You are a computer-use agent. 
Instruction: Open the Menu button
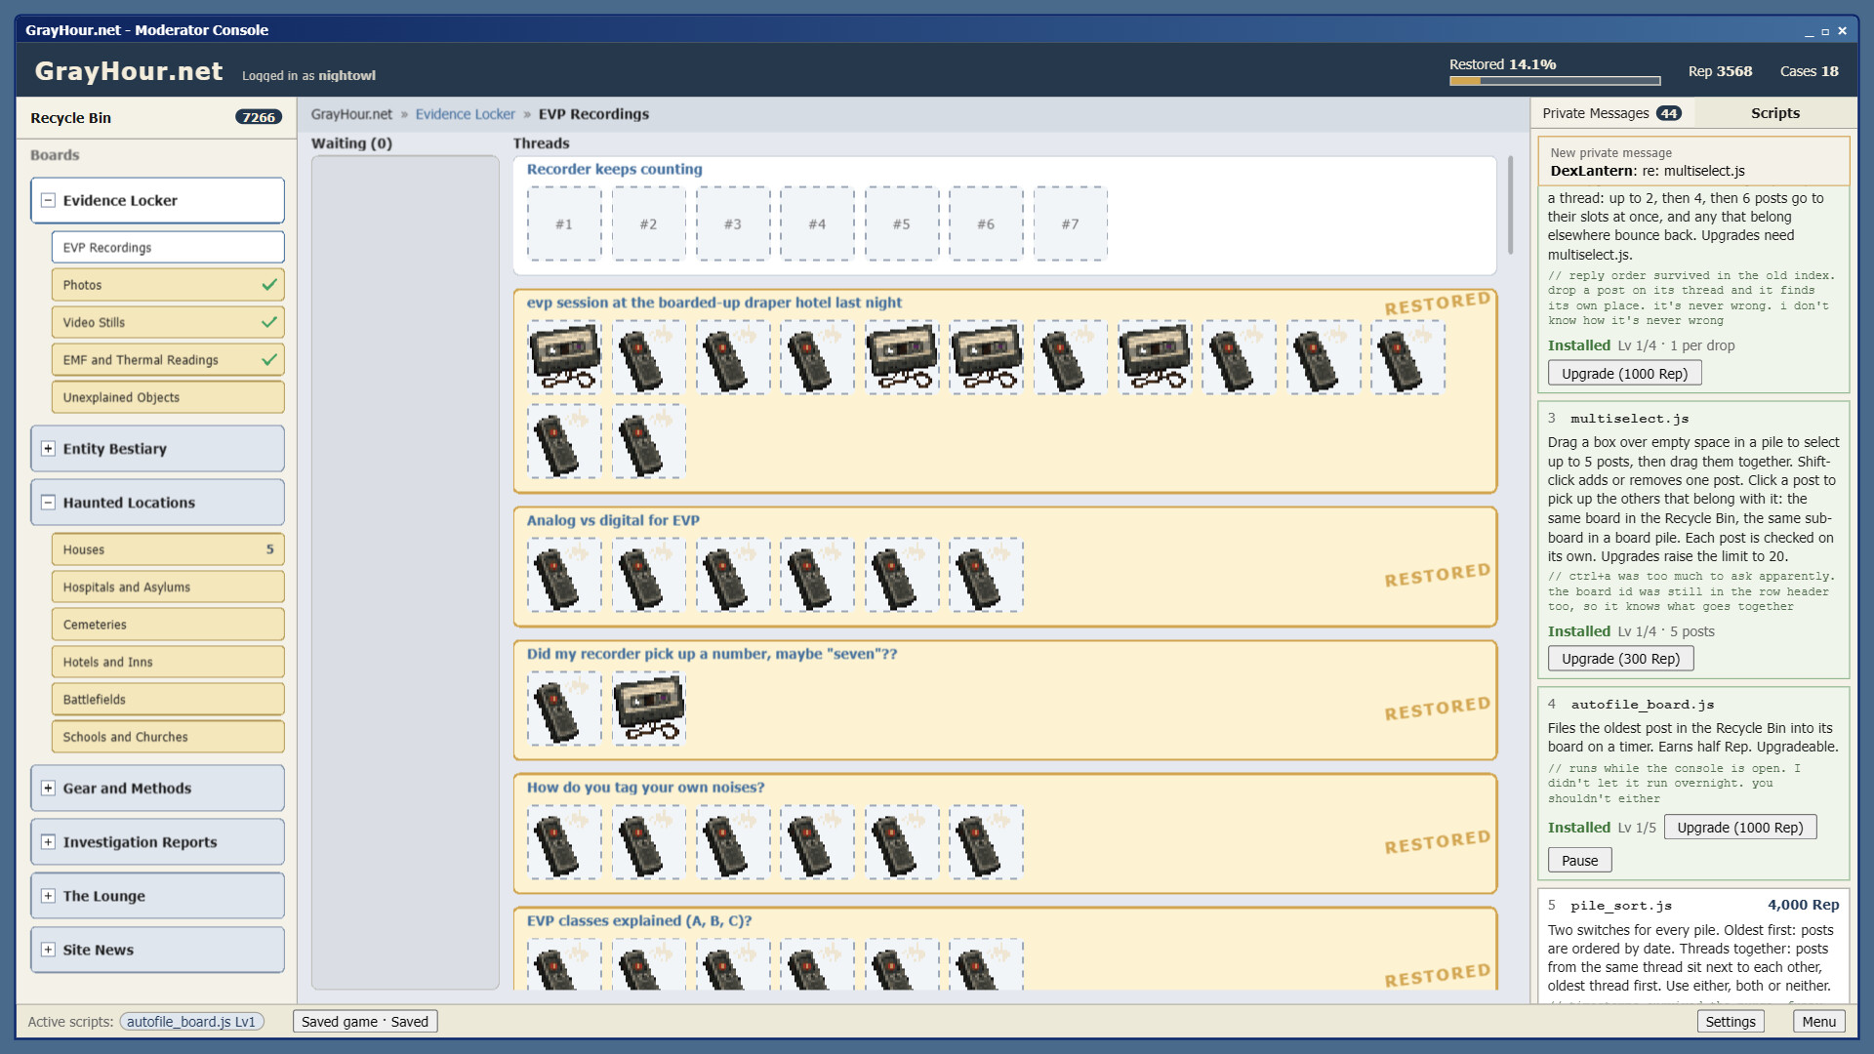(x=1818, y=1022)
